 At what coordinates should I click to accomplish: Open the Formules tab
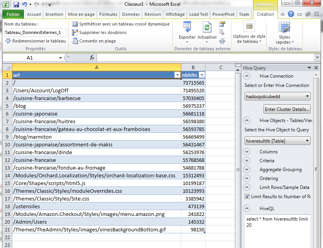pos(108,14)
